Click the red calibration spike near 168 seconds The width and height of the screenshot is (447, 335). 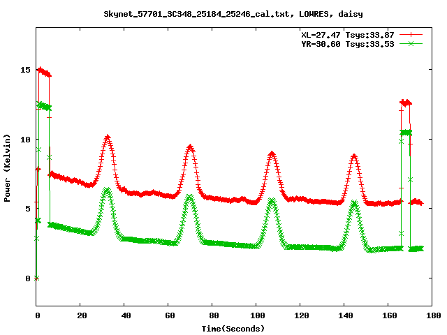coord(405,103)
